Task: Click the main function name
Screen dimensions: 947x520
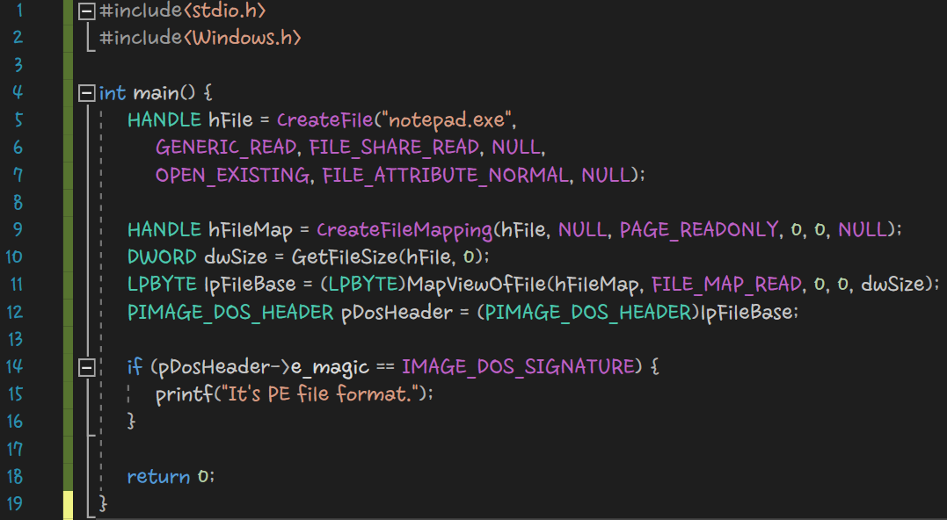Action: 156,93
